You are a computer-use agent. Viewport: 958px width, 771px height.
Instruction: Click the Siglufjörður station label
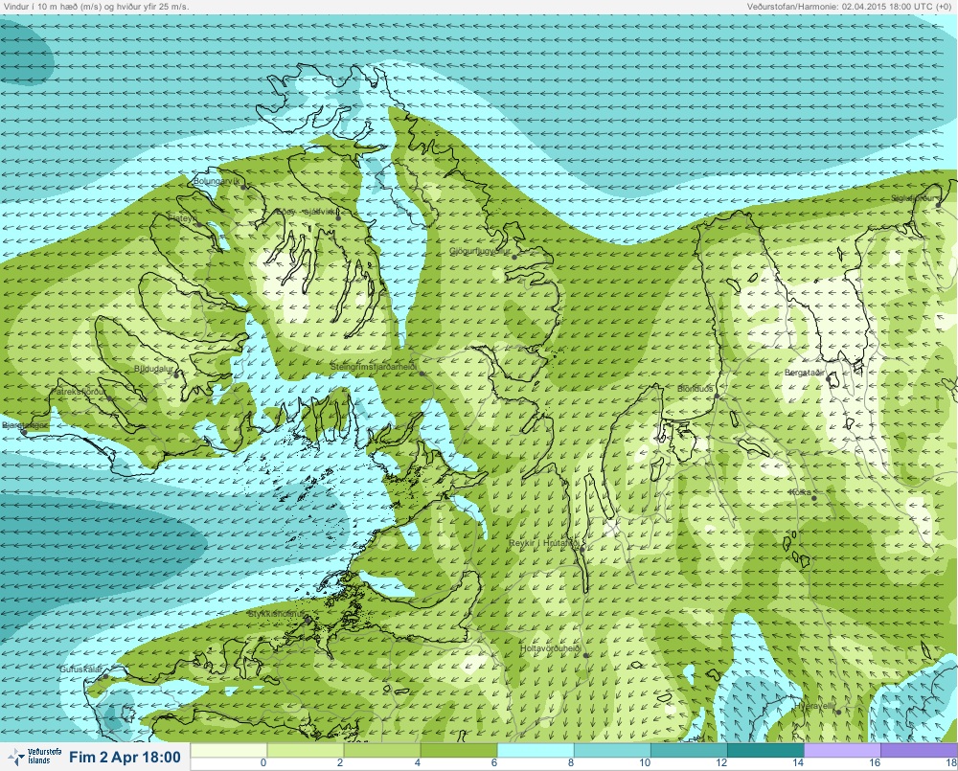tap(914, 198)
